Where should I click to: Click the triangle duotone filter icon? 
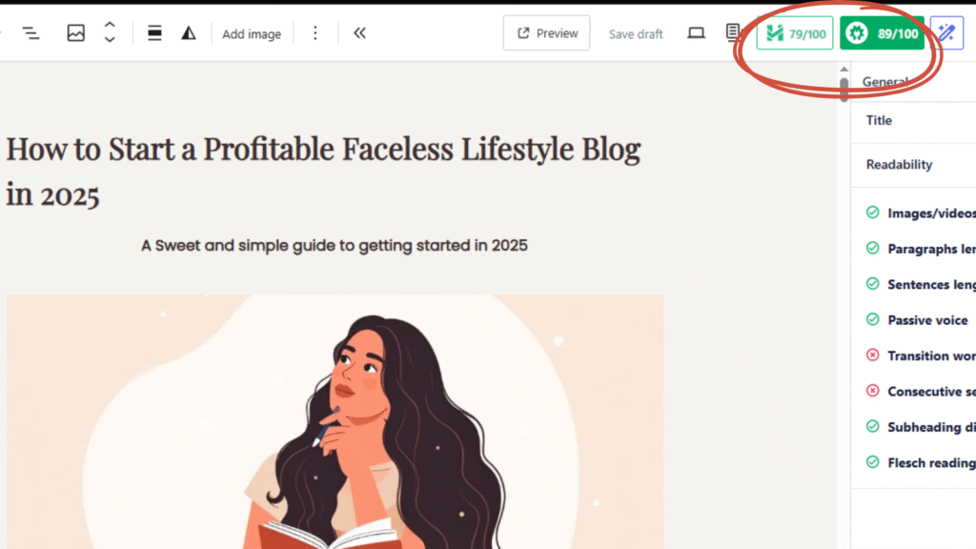pyautogui.click(x=189, y=33)
